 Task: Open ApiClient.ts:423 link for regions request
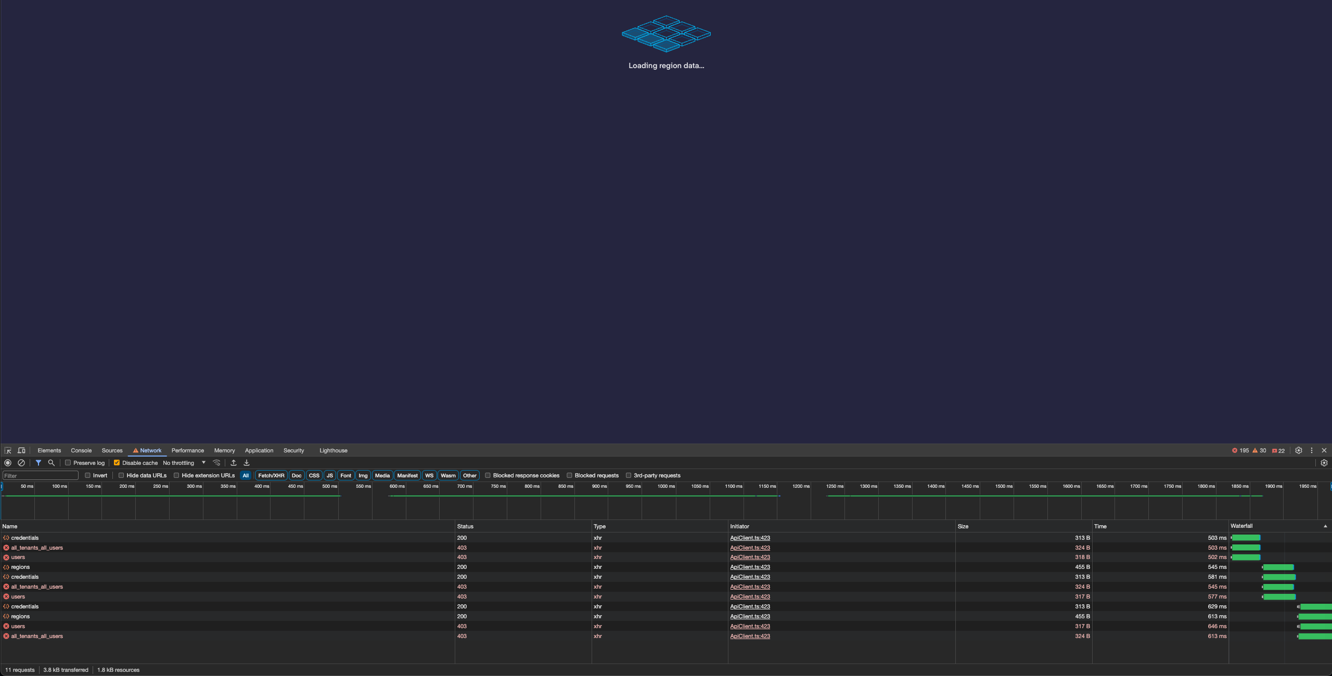coord(749,567)
